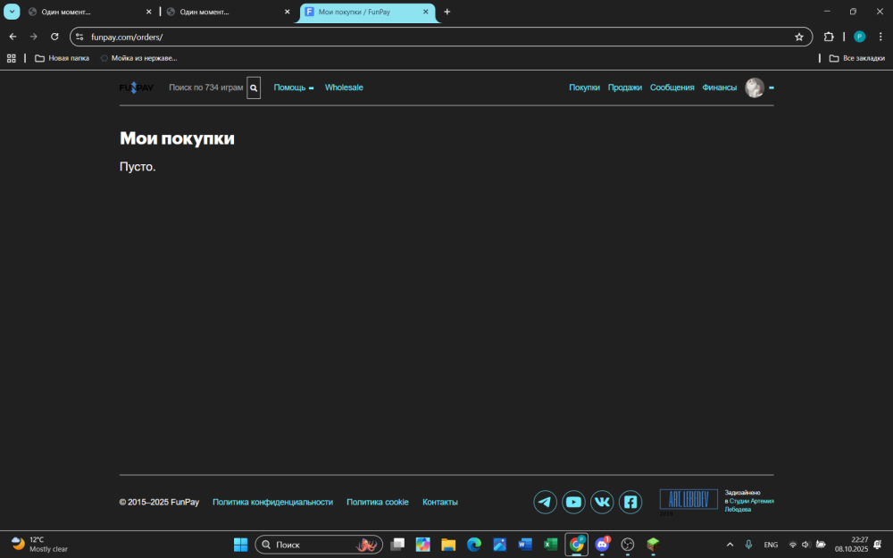Switch to the second Один момент tab
This screenshot has height=558, width=893.
[228, 12]
